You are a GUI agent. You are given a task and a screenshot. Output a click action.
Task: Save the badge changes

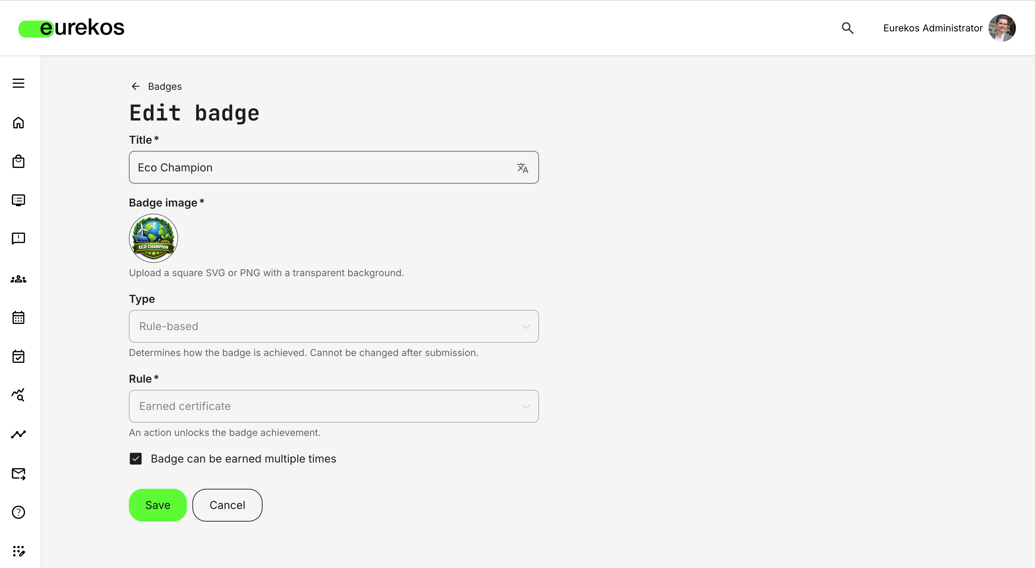158,505
